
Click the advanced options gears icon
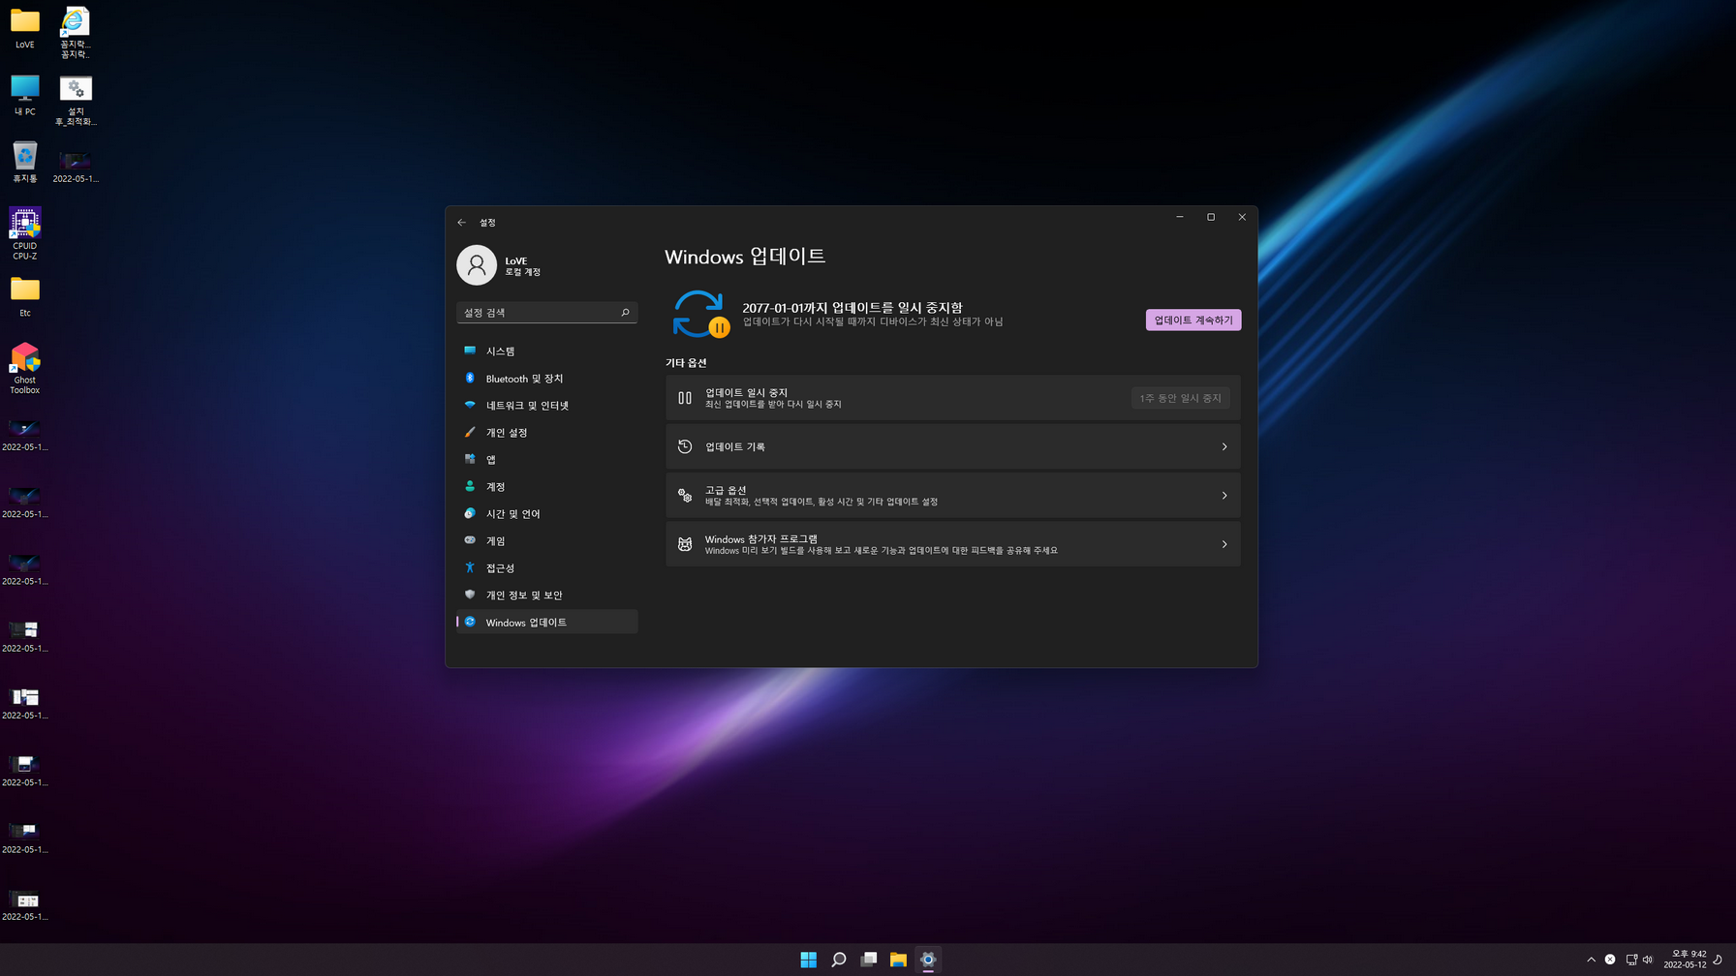click(685, 496)
